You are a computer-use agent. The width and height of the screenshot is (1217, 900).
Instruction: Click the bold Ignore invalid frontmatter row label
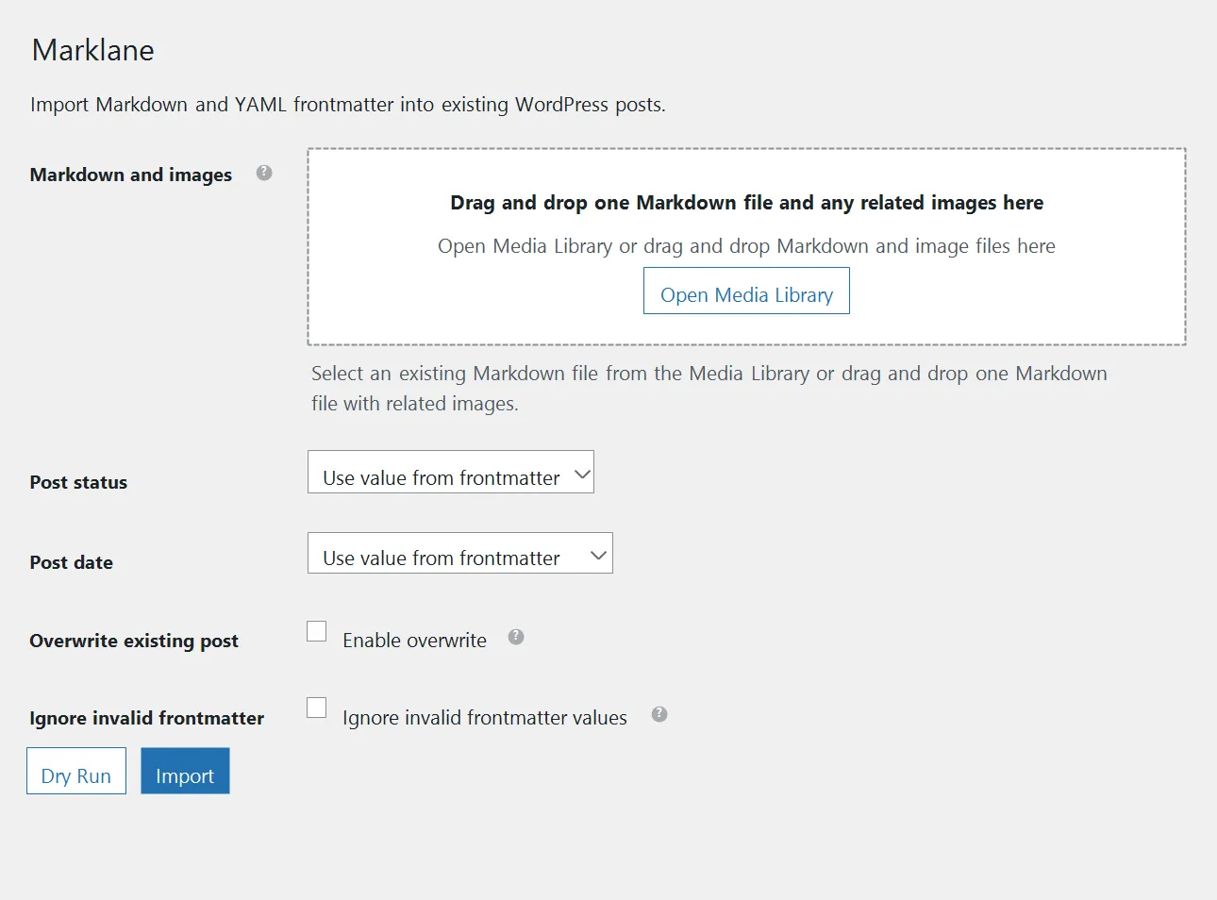pyautogui.click(x=147, y=718)
